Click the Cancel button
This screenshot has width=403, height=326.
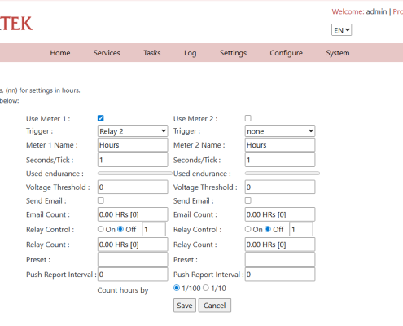pyautogui.click(x=215, y=306)
